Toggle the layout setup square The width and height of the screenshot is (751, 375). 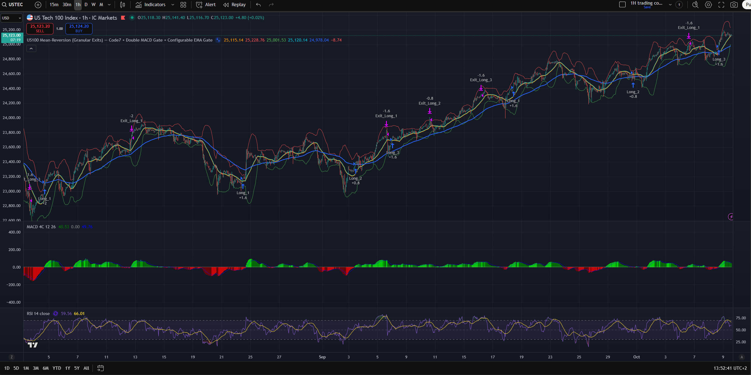click(x=622, y=5)
